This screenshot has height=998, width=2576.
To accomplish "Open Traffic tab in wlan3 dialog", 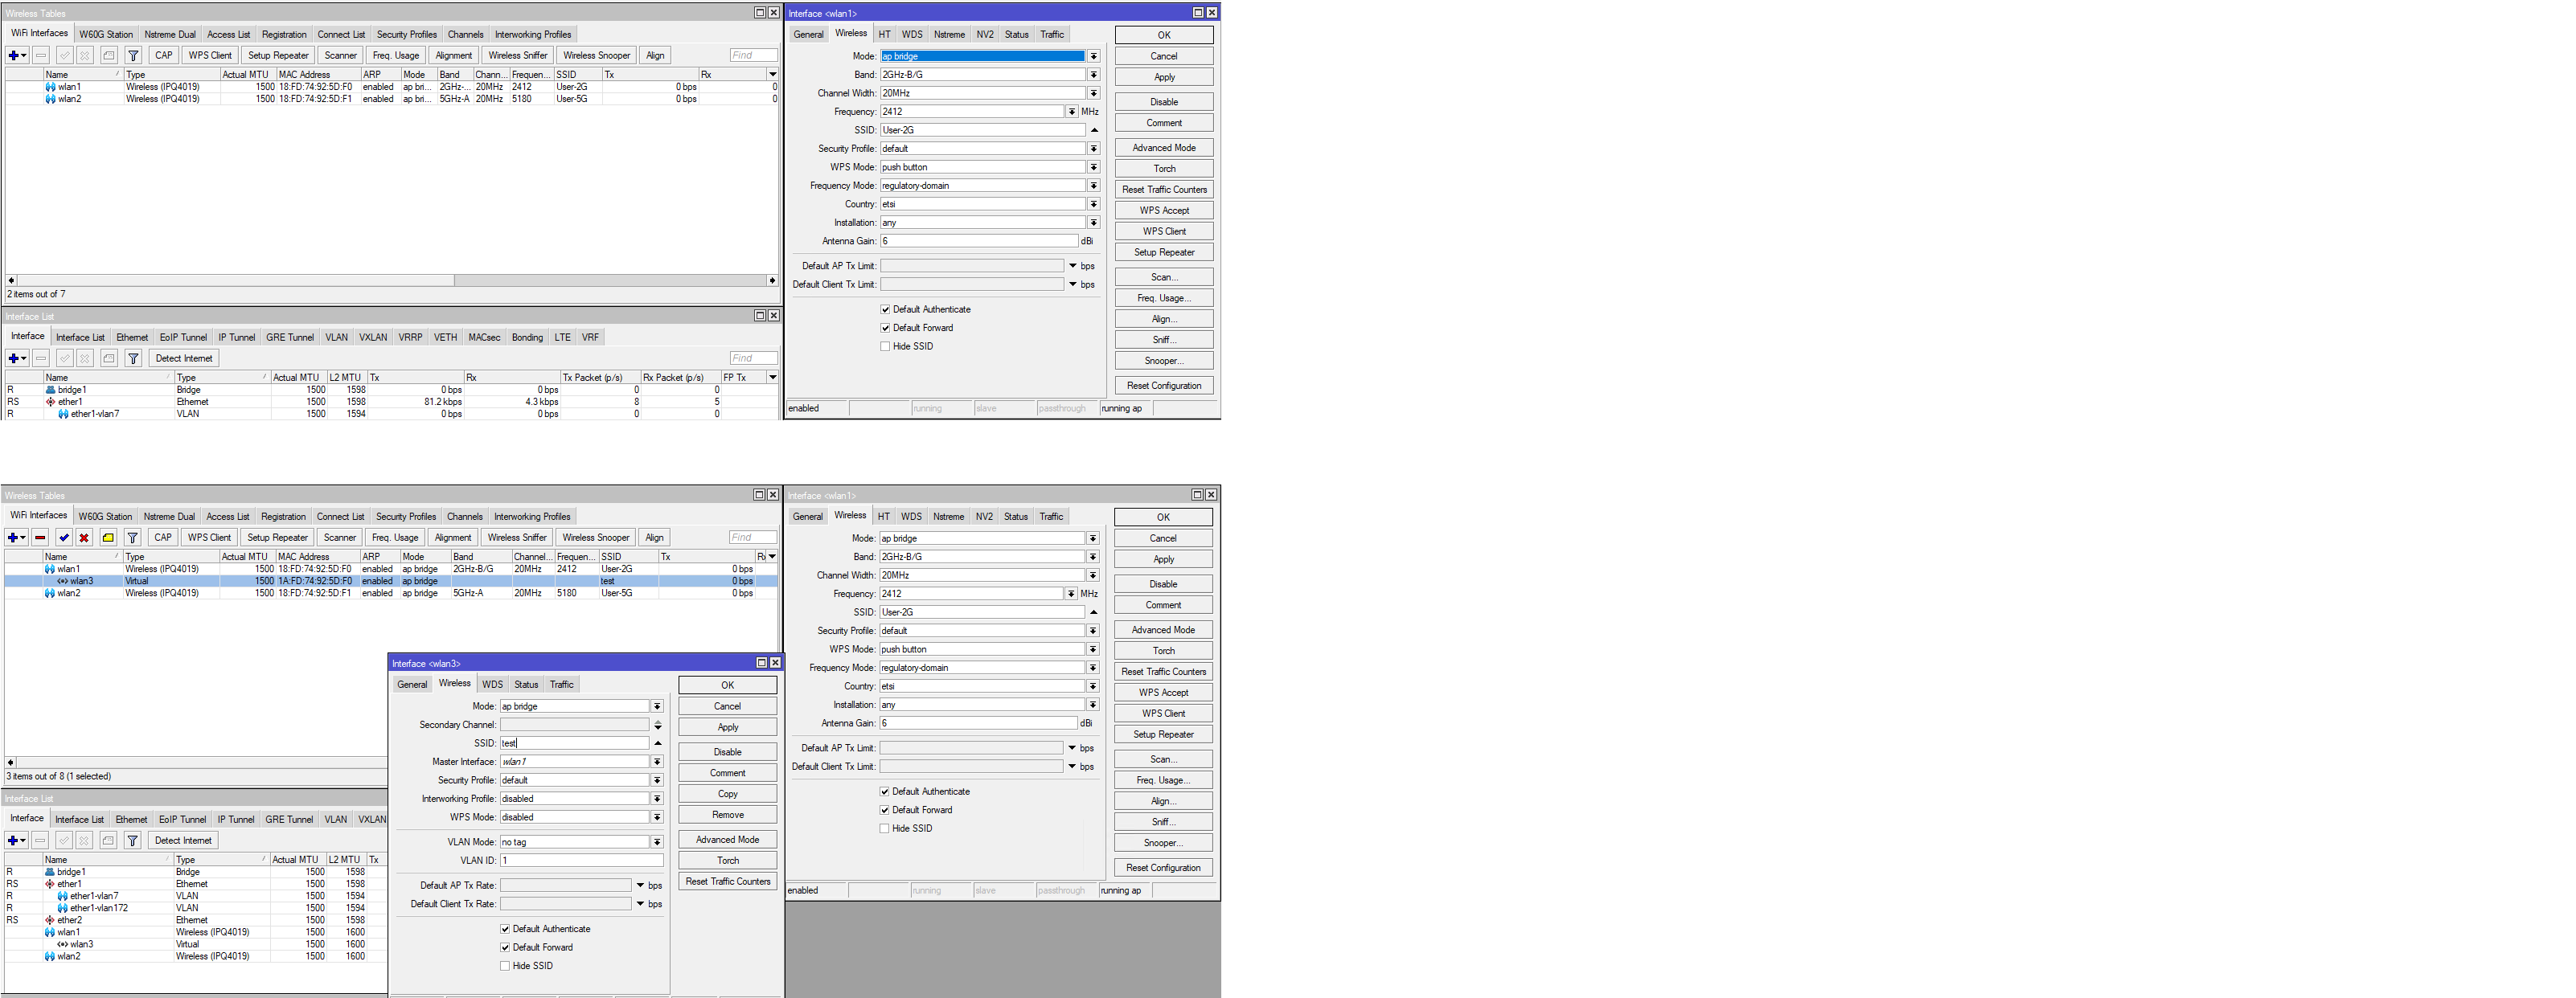I will pyautogui.click(x=561, y=685).
